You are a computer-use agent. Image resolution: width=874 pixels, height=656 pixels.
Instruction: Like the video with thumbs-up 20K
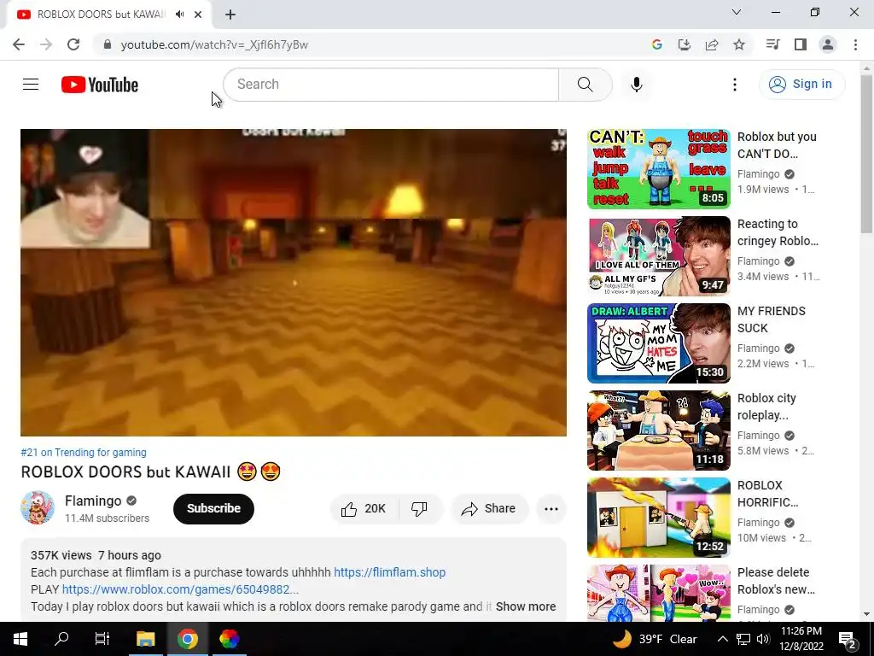point(364,509)
